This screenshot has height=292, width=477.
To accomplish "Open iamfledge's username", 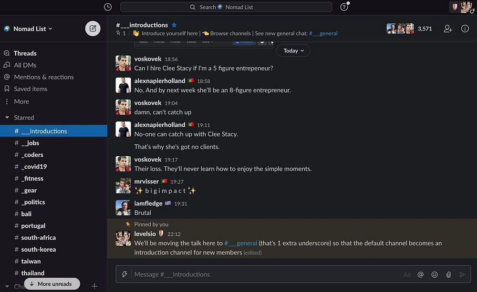I will (x=148, y=203).
